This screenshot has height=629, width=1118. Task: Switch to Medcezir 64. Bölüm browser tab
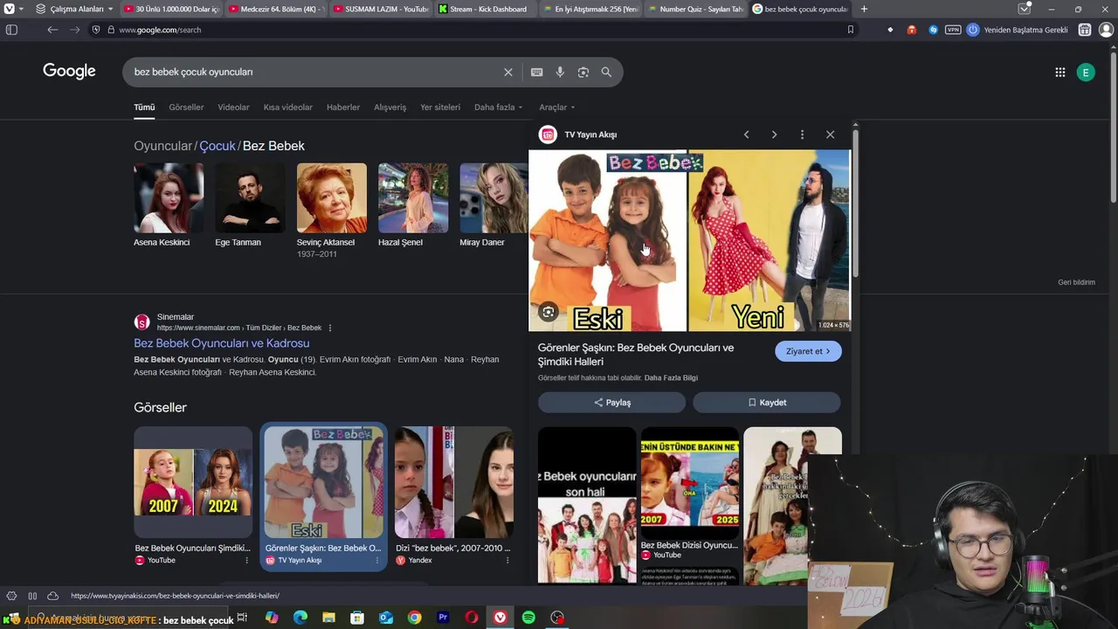[276, 9]
